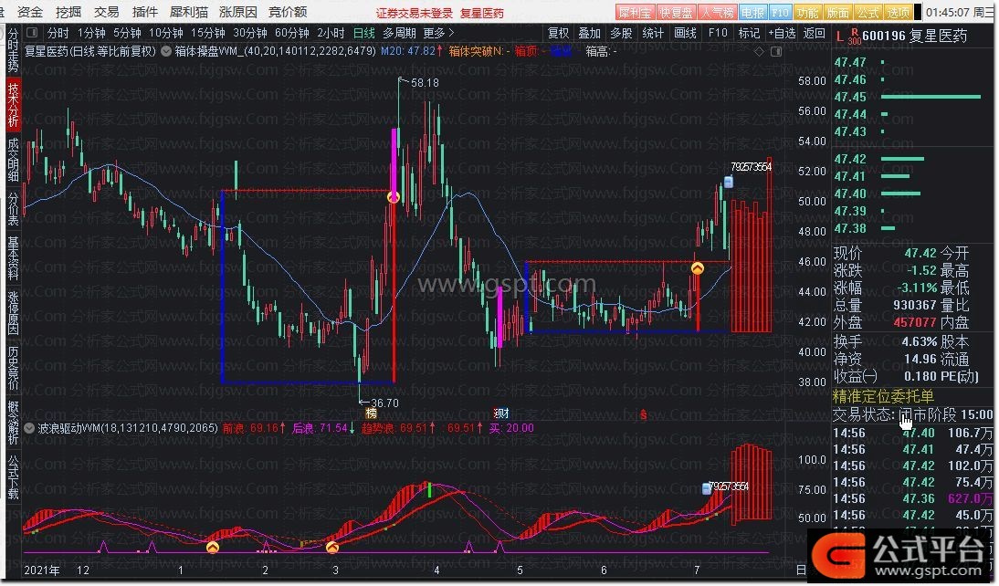Switch to 15分钟 period

(207, 33)
